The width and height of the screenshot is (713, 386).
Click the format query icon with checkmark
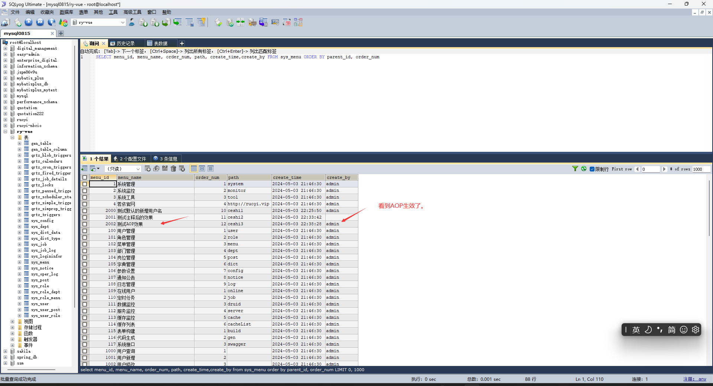tap(218, 23)
